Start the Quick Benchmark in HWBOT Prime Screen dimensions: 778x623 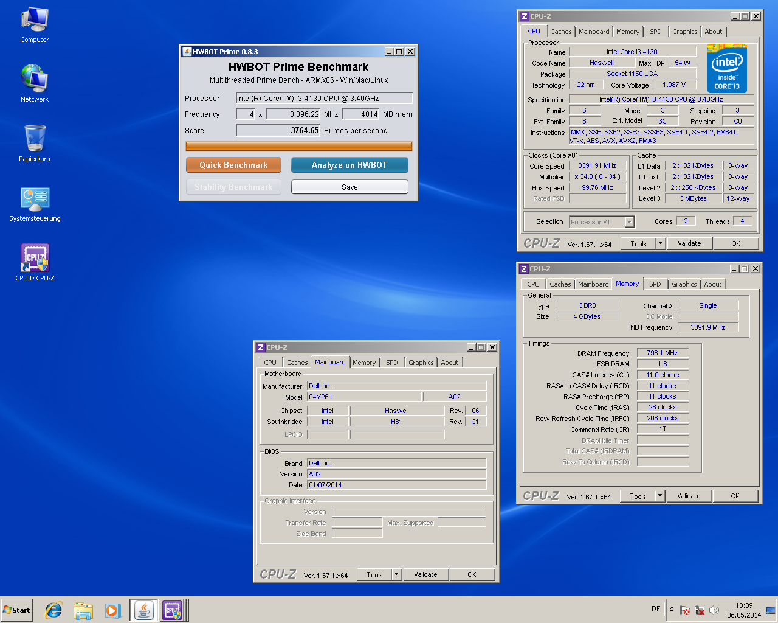[233, 165]
